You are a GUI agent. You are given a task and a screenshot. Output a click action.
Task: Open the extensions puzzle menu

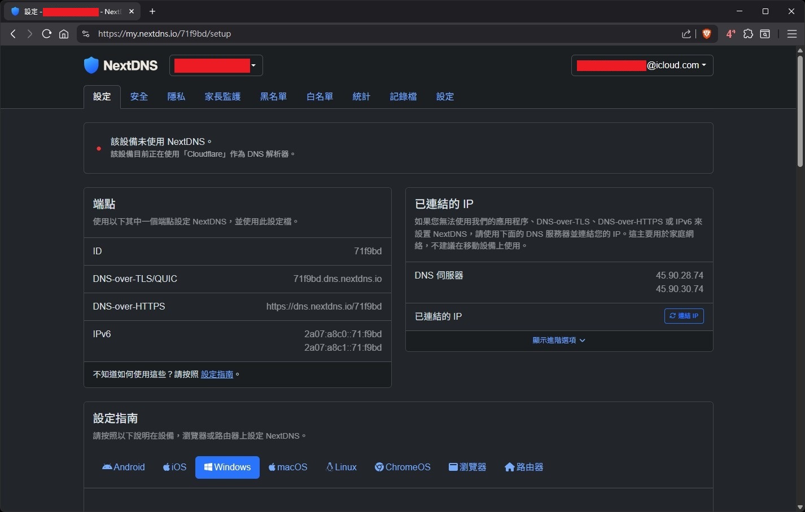click(x=748, y=34)
